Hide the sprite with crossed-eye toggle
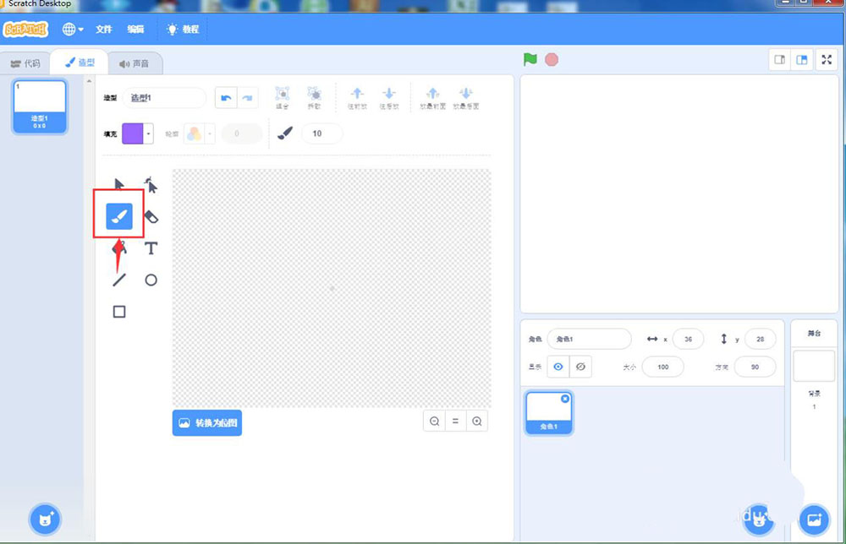This screenshot has width=846, height=544. pyautogui.click(x=580, y=367)
